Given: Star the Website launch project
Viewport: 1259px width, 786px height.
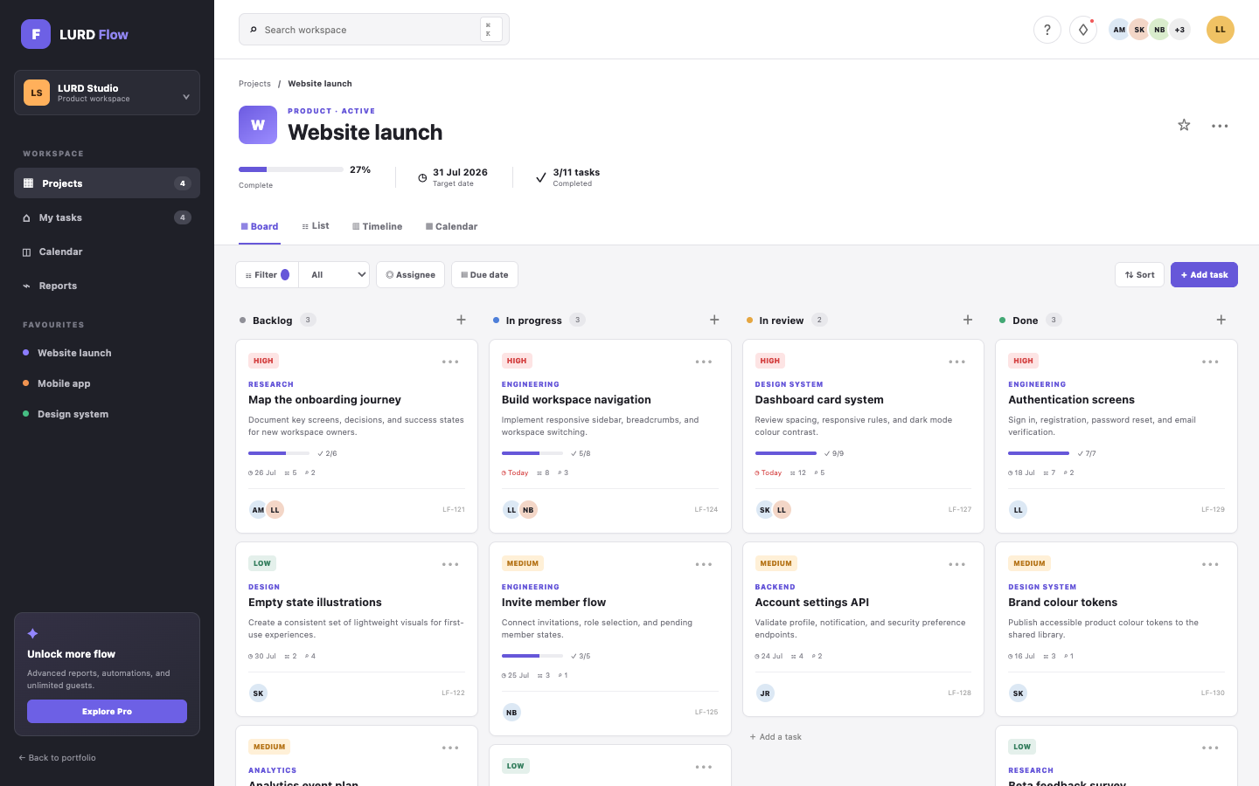Looking at the screenshot, I should (x=1184, y=125).
